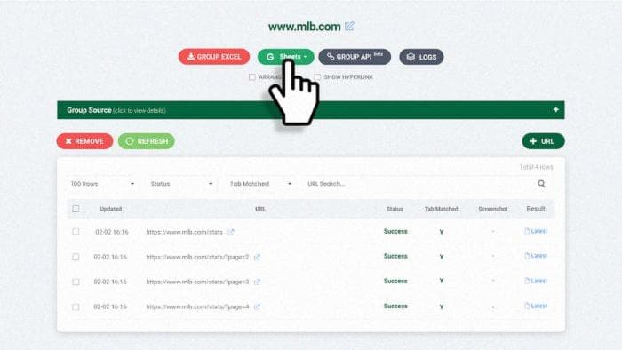Viewport: 622px width, 350px height.
Task: Download the GROUP EXCEL file
Action: pos(214,57)
